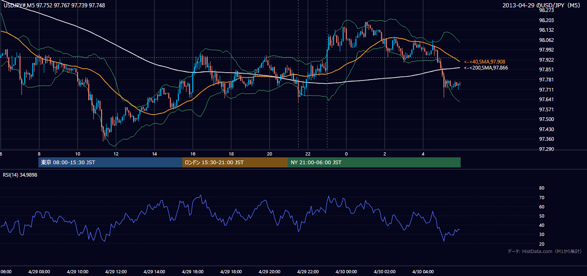Click the 98.132 price axis label
Screen dimensions: 587x276
click(x=546, y=30)
